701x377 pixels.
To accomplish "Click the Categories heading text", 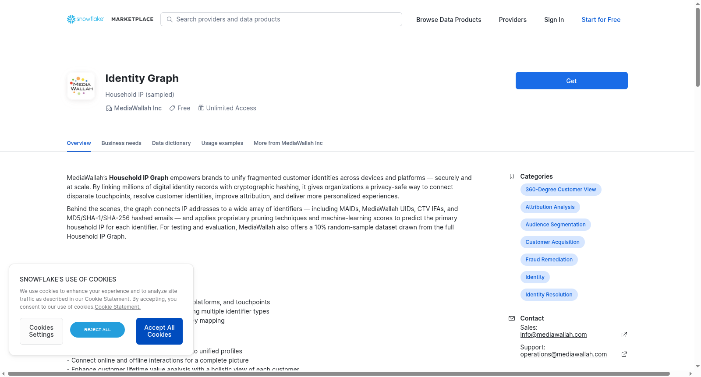I will pyautogui.click(x=536, y=176).
